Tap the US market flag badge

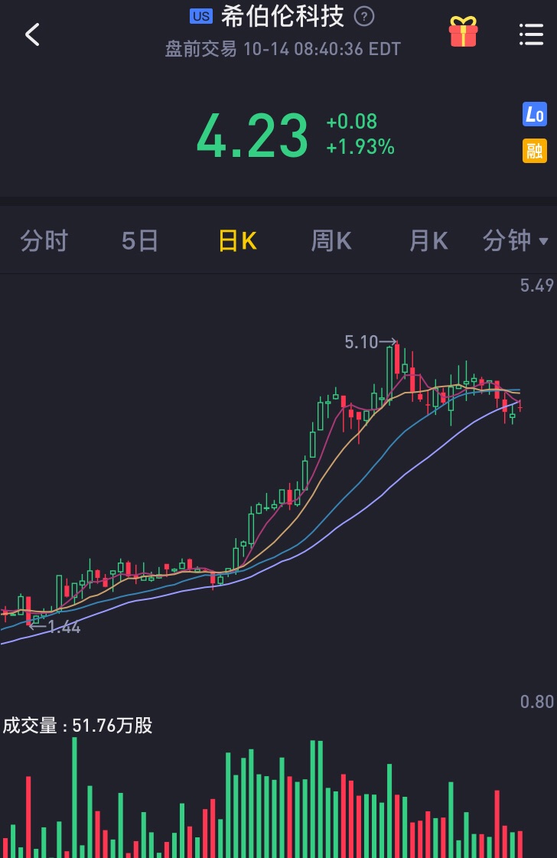click(x=201, y=16)
